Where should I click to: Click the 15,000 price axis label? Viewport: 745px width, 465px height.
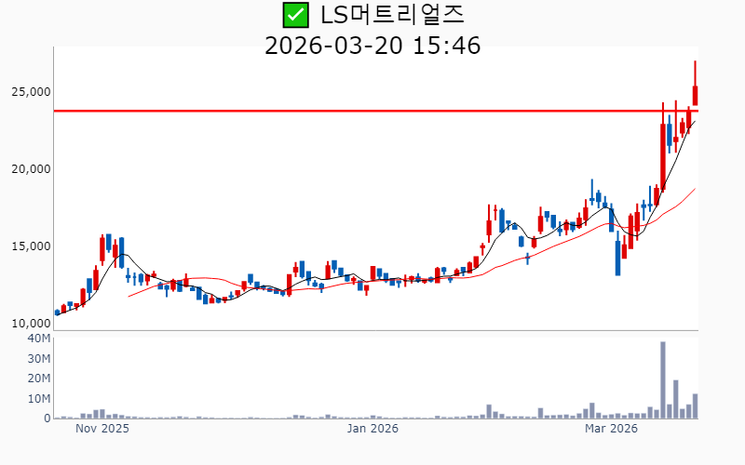[31, 246]
